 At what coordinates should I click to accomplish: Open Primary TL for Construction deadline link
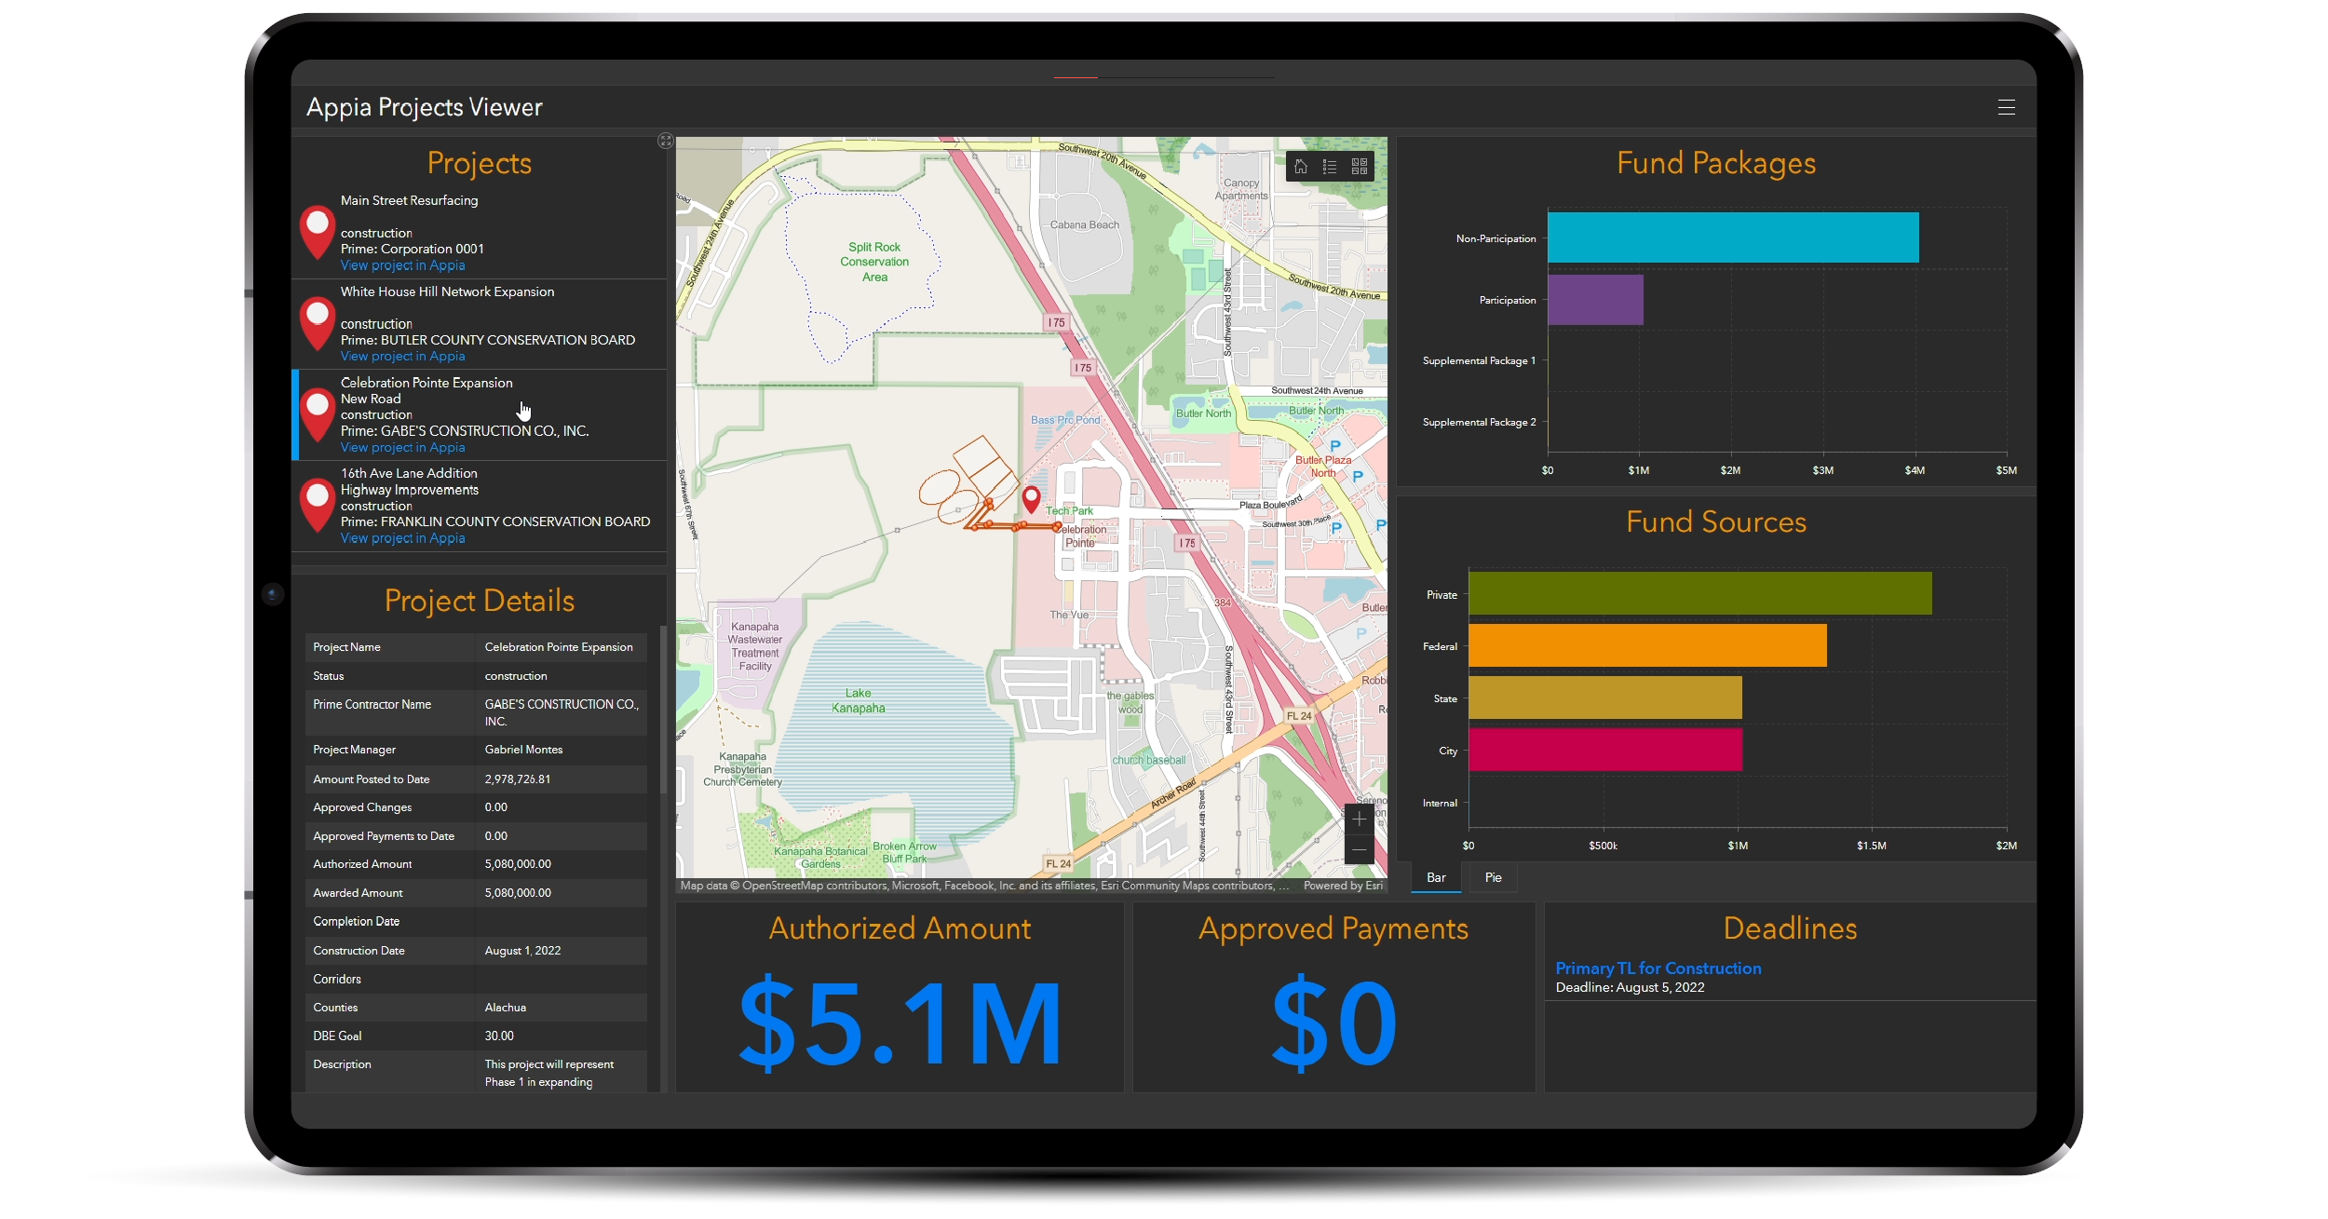point(1658,968)
